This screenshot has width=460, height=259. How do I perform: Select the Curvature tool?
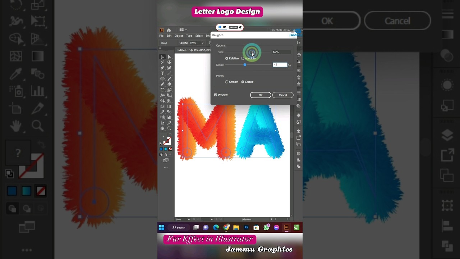169,68
